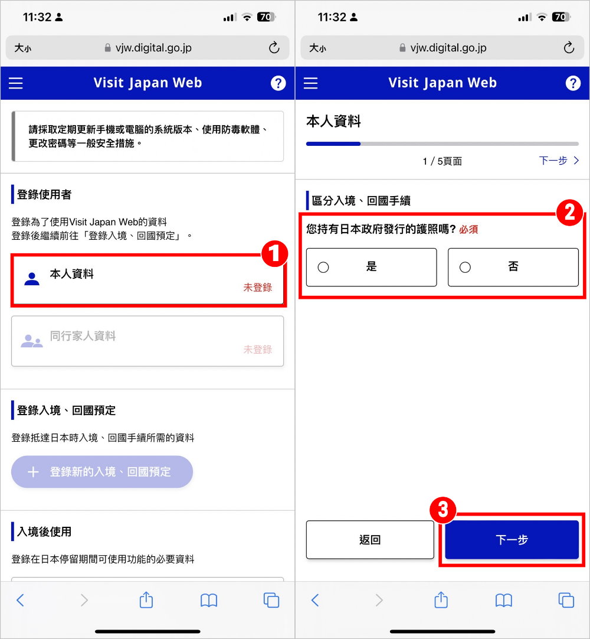Open bookmarks in the left Safari toolbar
Viewport: 590px width, 639px height.
pos(209,600)
